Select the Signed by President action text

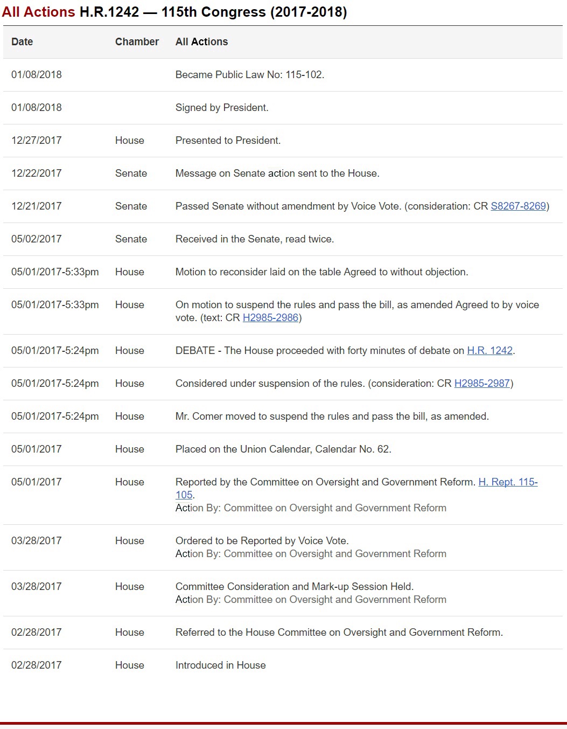tap(222, 107)
